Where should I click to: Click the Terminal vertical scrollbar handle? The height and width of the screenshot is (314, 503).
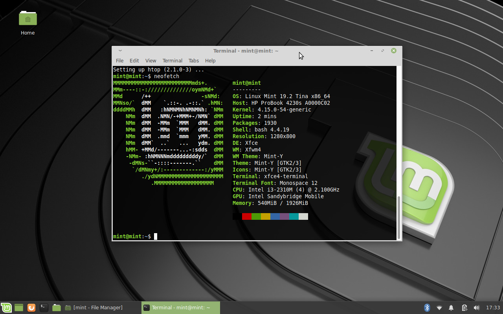[399, 217]
